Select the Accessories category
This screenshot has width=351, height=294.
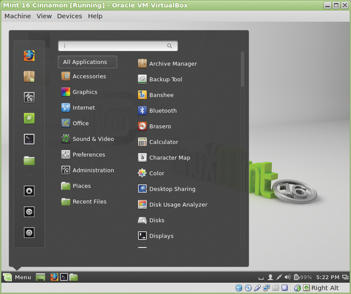coord(84,76)
